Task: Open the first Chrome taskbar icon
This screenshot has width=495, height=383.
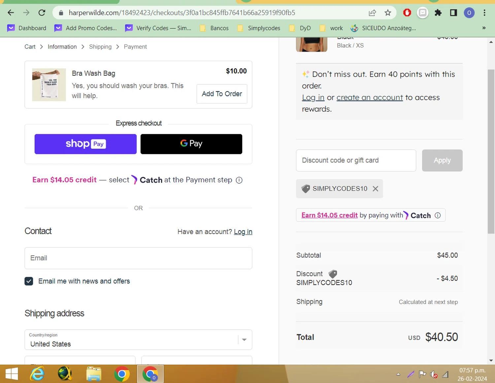Action: tap(122, 374)
